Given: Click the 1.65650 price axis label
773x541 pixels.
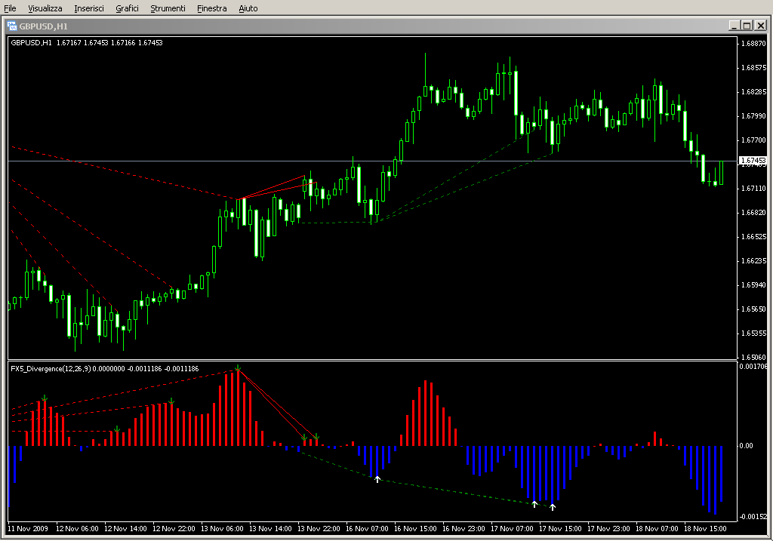Looking at the screenshot, I should coord(754,309).
